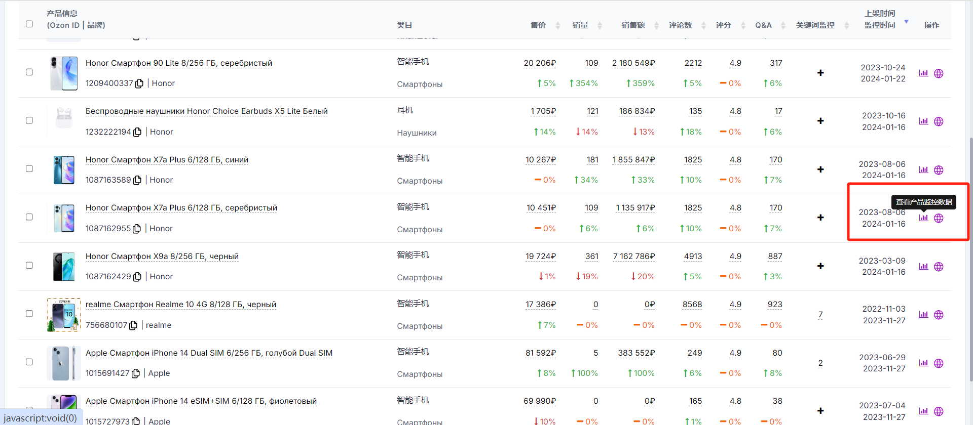Image resolution: width=973 pixels, height=425 pixels.
Task: Open globe link for Honor X9a черный
Action: (939, 267)
